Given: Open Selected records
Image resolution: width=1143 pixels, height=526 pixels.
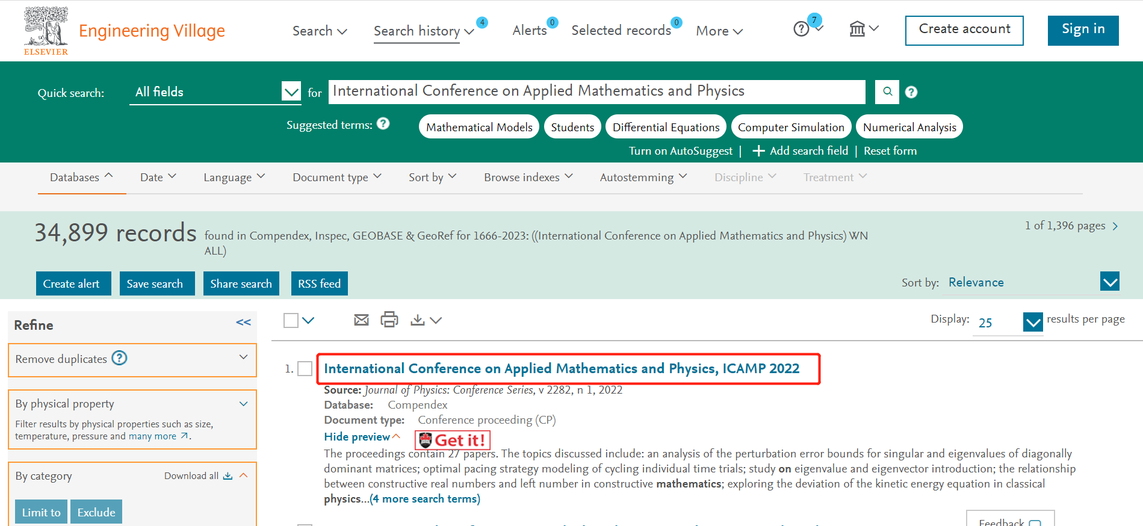Looking at the screenshot, I should click(x=621, y=30).
